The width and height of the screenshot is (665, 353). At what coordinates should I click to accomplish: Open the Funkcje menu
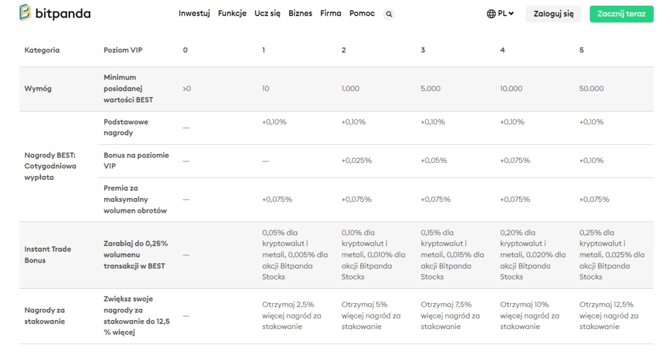(232, 14)
